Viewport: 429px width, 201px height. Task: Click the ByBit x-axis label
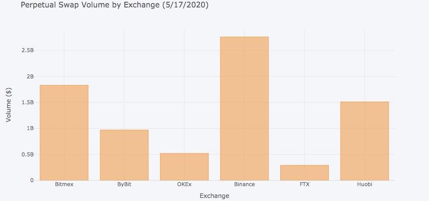click(124, 184)
